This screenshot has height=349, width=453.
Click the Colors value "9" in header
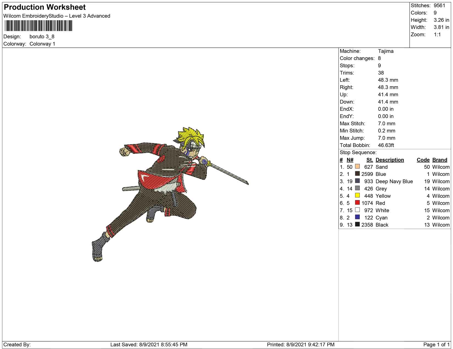click(435, 13)
